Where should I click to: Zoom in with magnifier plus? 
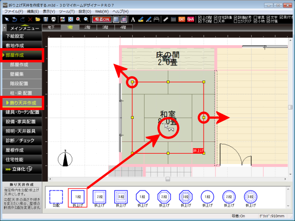[x=78, y=19]
